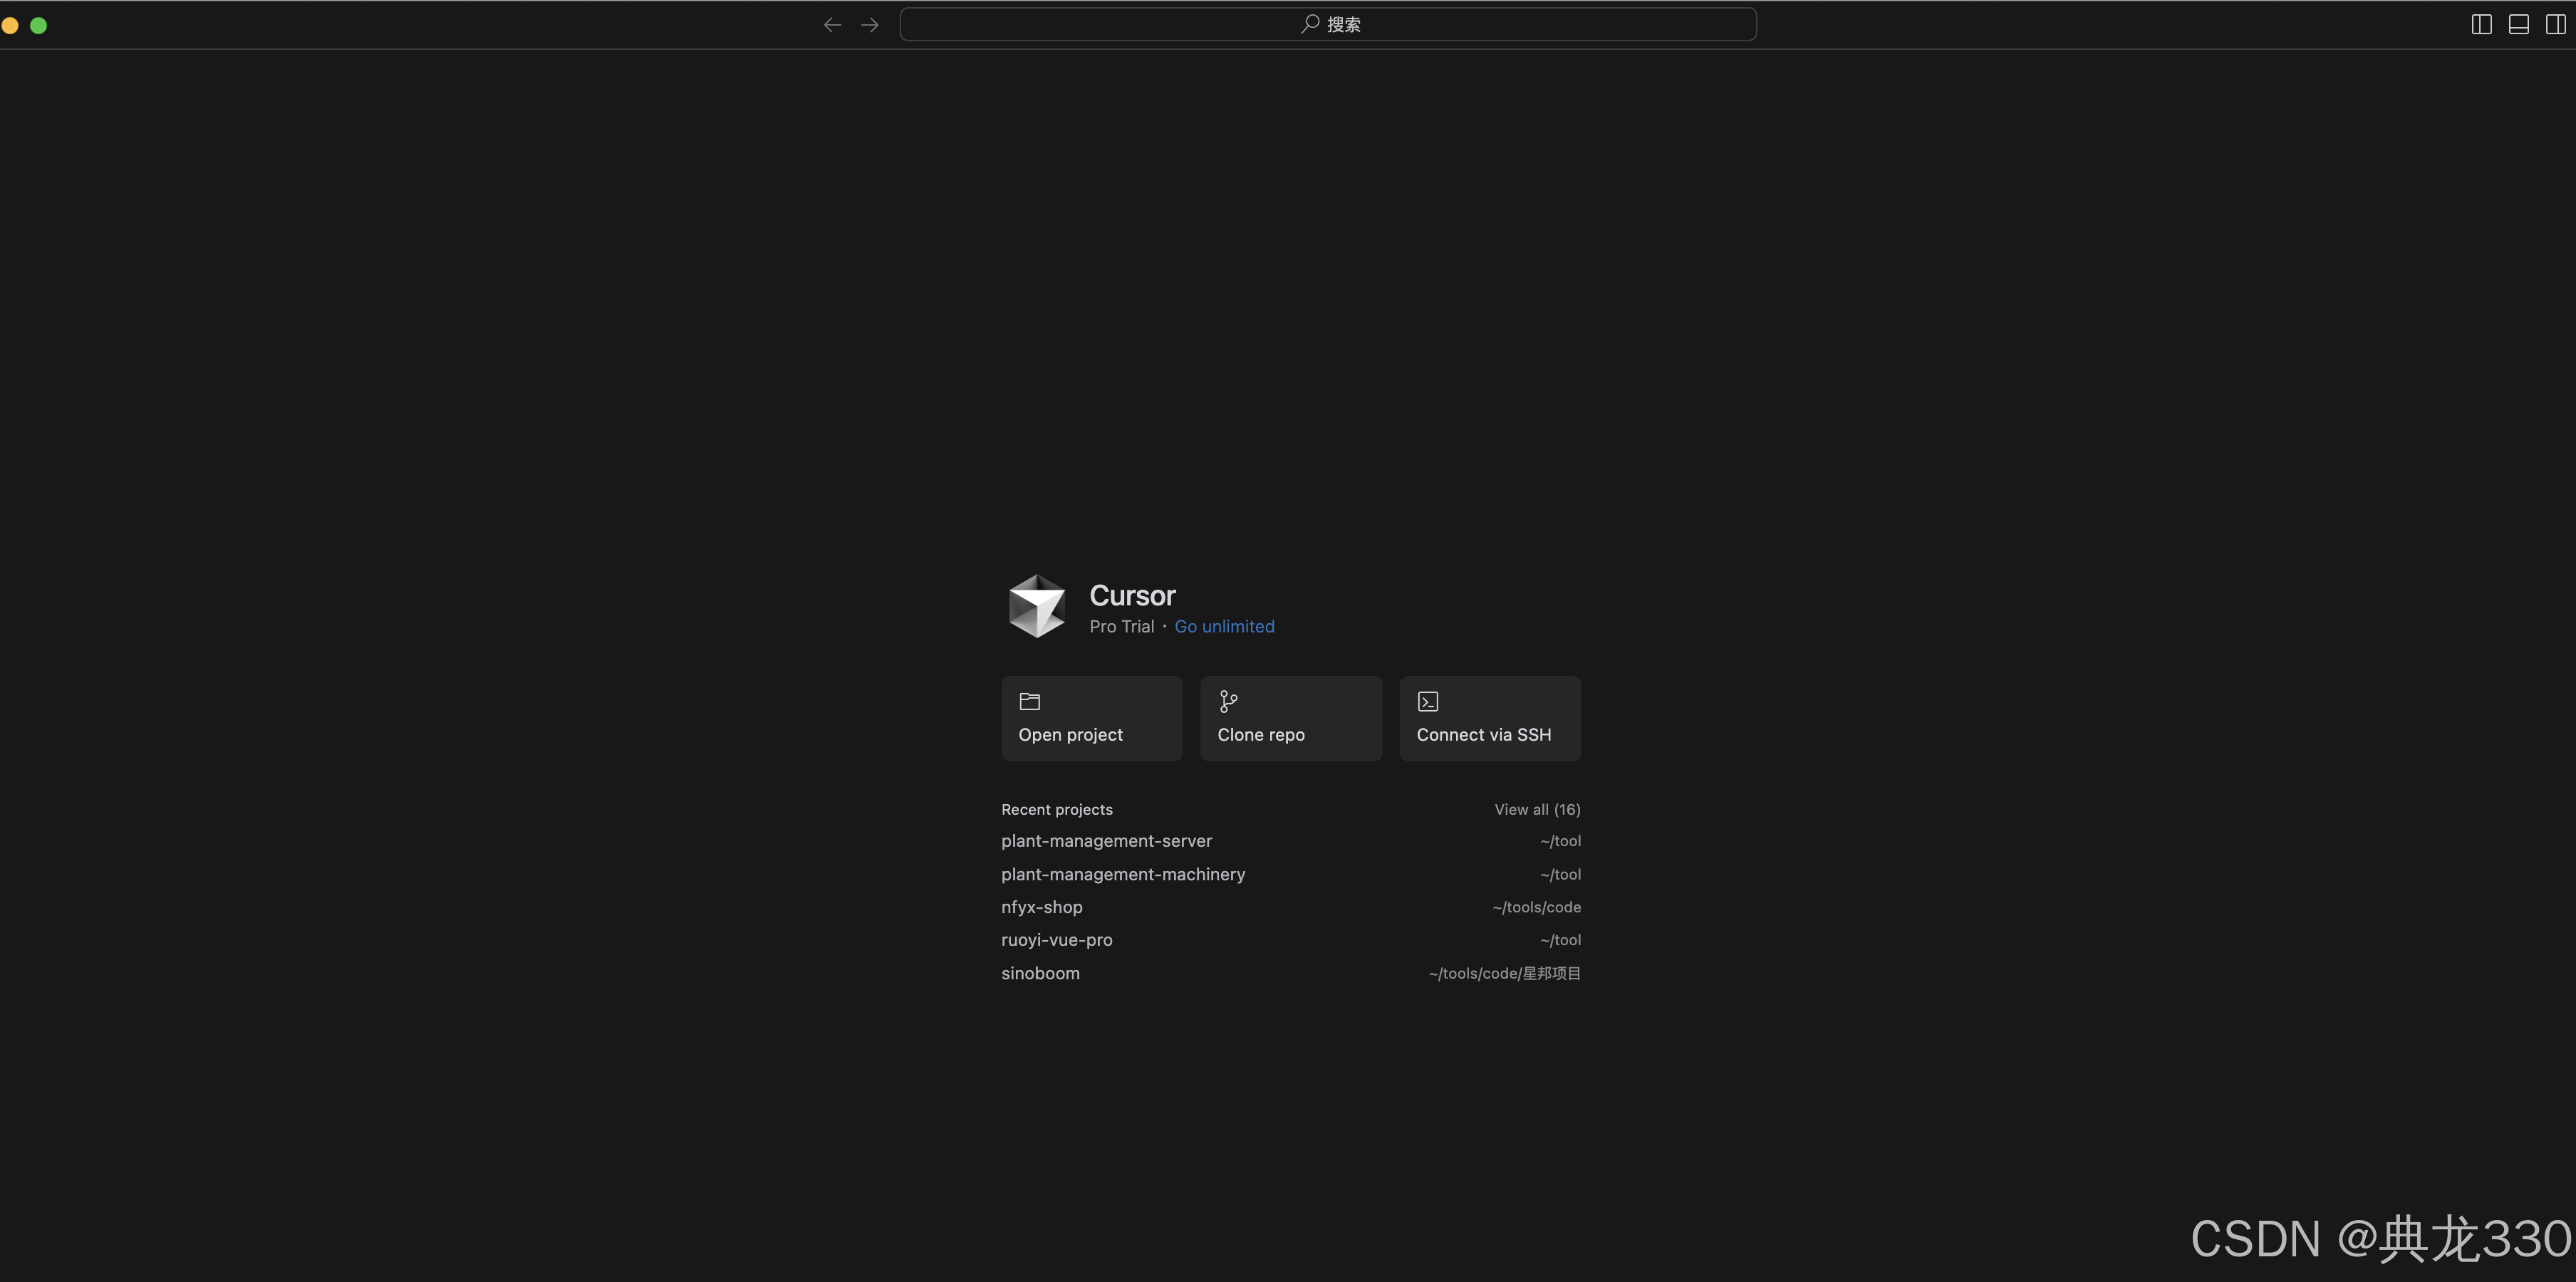Click the yellow minimize window button

10,25
